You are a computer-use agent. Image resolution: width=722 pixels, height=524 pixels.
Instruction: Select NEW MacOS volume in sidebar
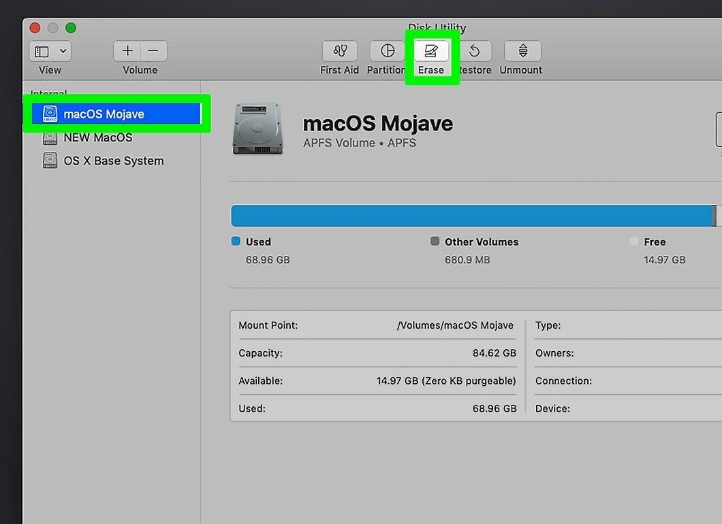pyautogui.click(x=97, y=137)
